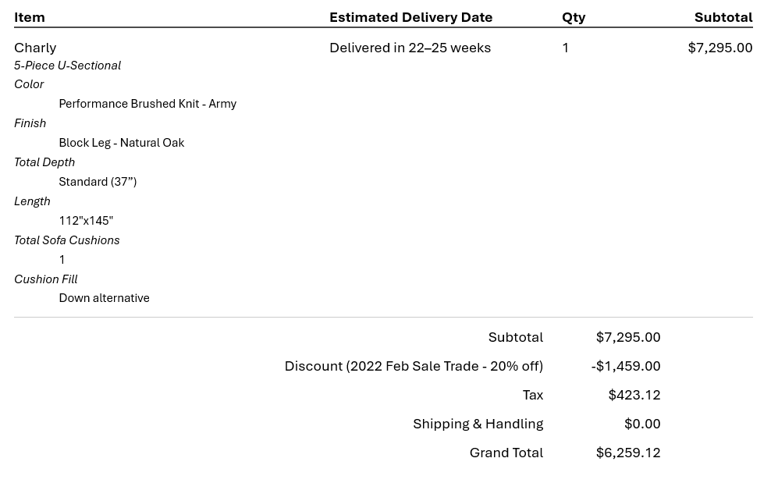Click the Estimated Delivery Date header
Viewport: 771px width, 483px height.
tap(410, 17)
